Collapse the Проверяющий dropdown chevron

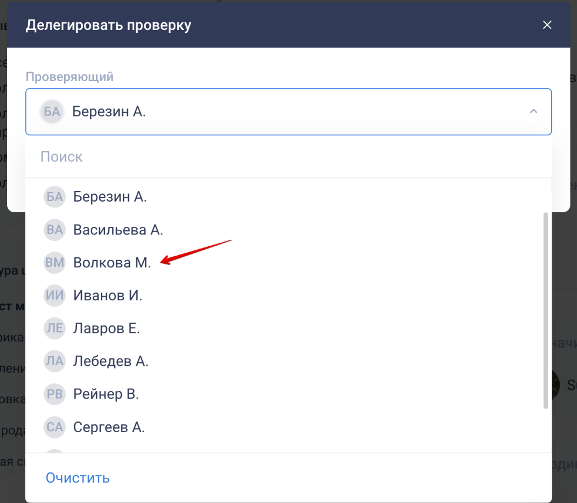coord(533,111)
